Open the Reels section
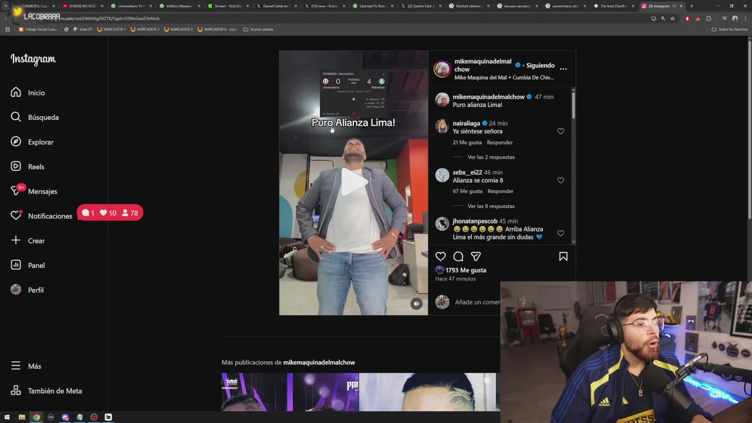Image resolution: width=752 pixels, height=423 pixels. pos(28,167)
